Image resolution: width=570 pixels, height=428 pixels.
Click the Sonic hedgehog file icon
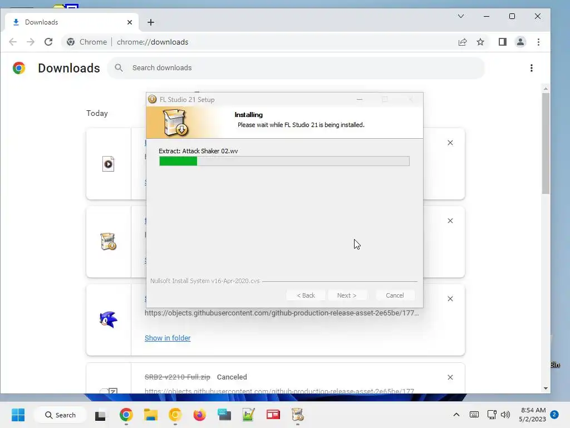click(x=109, y=319)
